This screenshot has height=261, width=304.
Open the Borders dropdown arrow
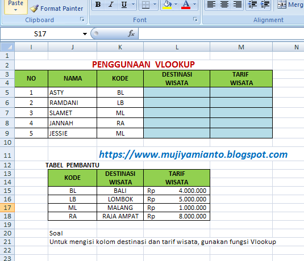[x=155, y=5]
